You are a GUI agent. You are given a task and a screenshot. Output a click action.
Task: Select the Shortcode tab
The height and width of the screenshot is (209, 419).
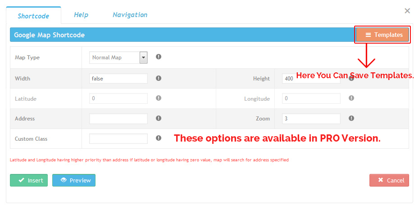tap(33, 16)
